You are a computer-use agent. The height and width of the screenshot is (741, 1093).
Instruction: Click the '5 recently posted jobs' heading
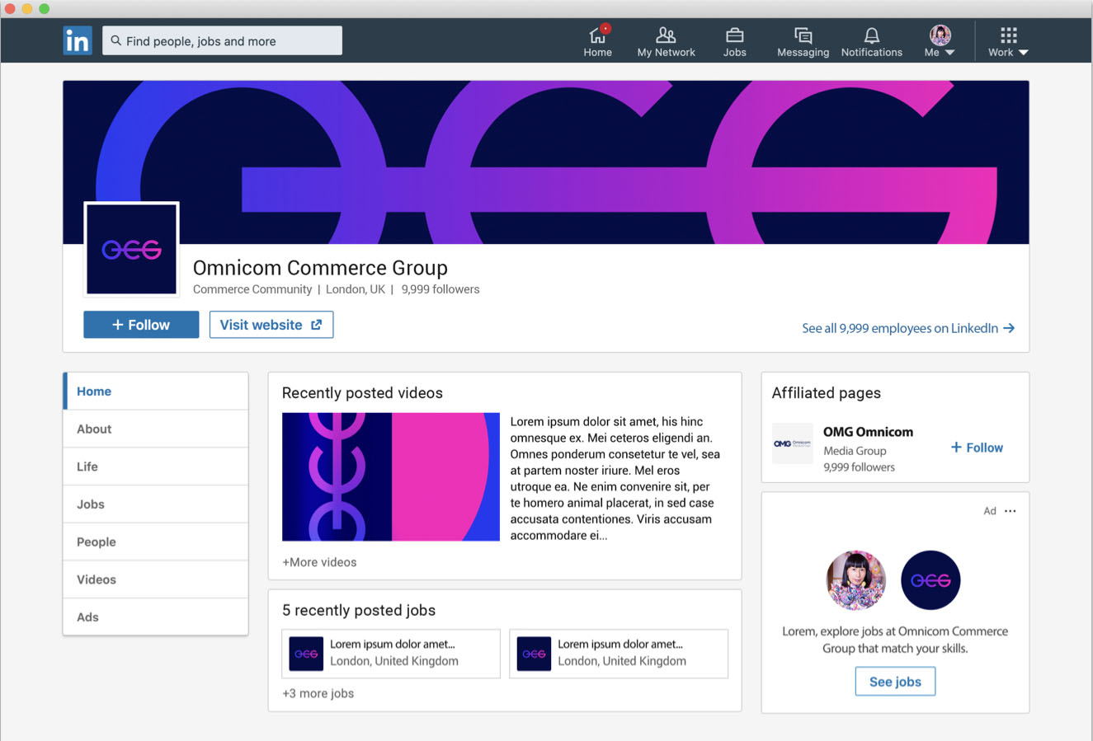[x=359, y=610]
